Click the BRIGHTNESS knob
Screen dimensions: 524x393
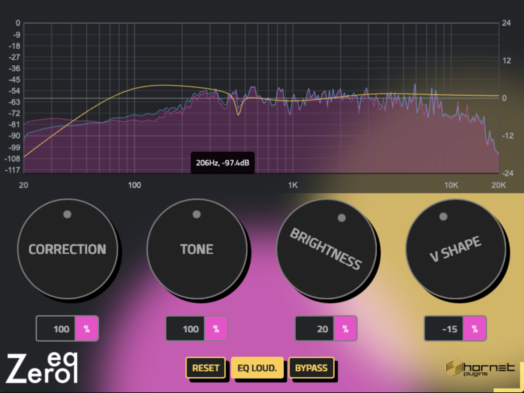[x=326, y=249]
